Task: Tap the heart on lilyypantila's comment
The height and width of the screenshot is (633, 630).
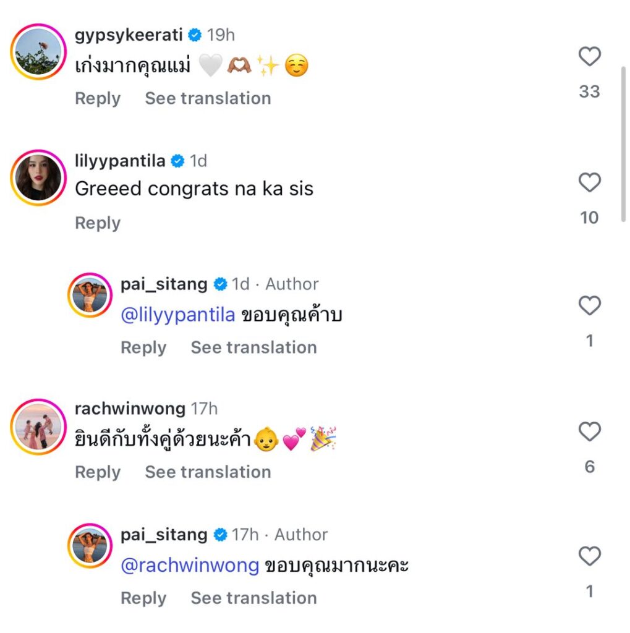Action: coord(589,183)
